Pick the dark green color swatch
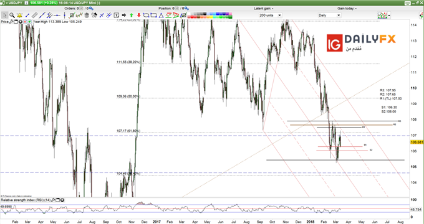Image resolution: width=424 pixels, height=224 pixels. coord(230,17)
